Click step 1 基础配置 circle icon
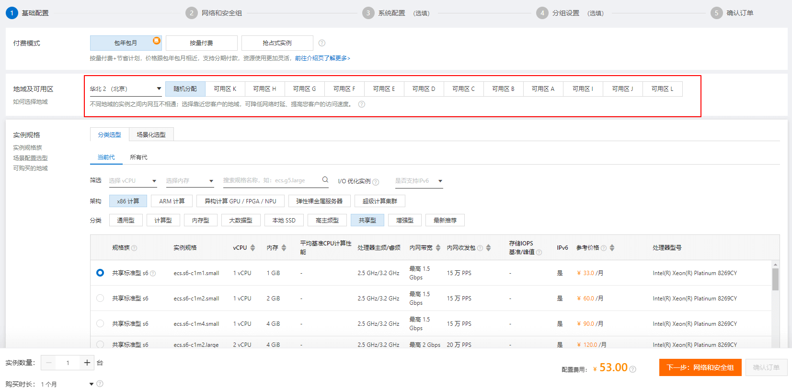The height and width of the screenshot is (388, 792). [x=12, y=13]
